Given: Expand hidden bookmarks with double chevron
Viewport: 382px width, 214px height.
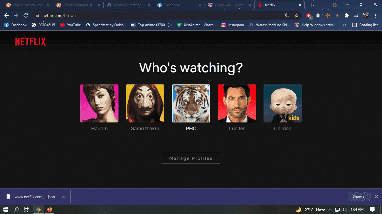Looking at the screenshot, I should pos(345,25).
